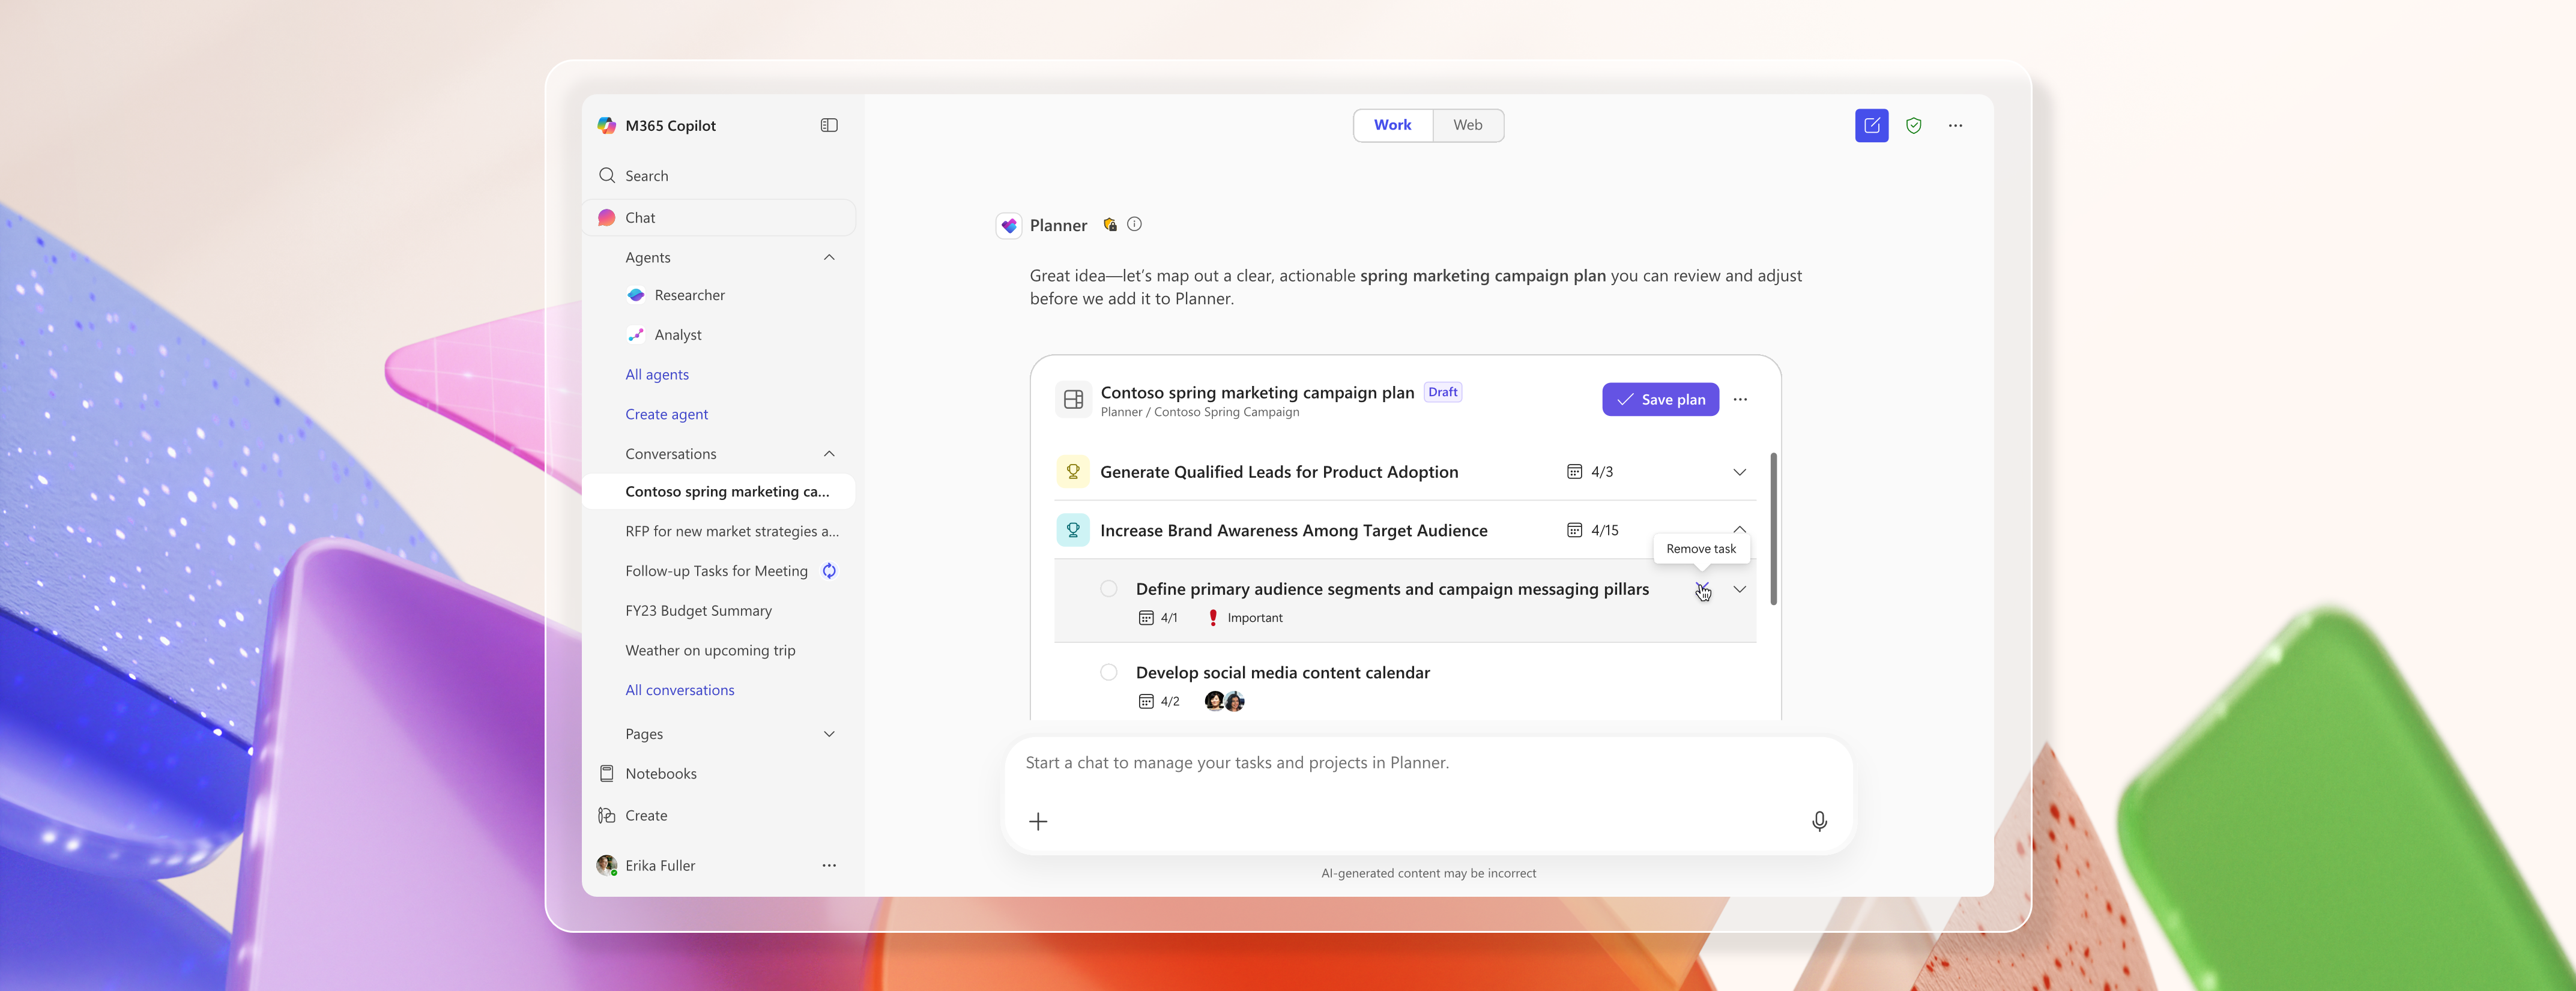
Task: Click the info icon beside Planner
Action: pyautogui.click(x=1134, y=225)
